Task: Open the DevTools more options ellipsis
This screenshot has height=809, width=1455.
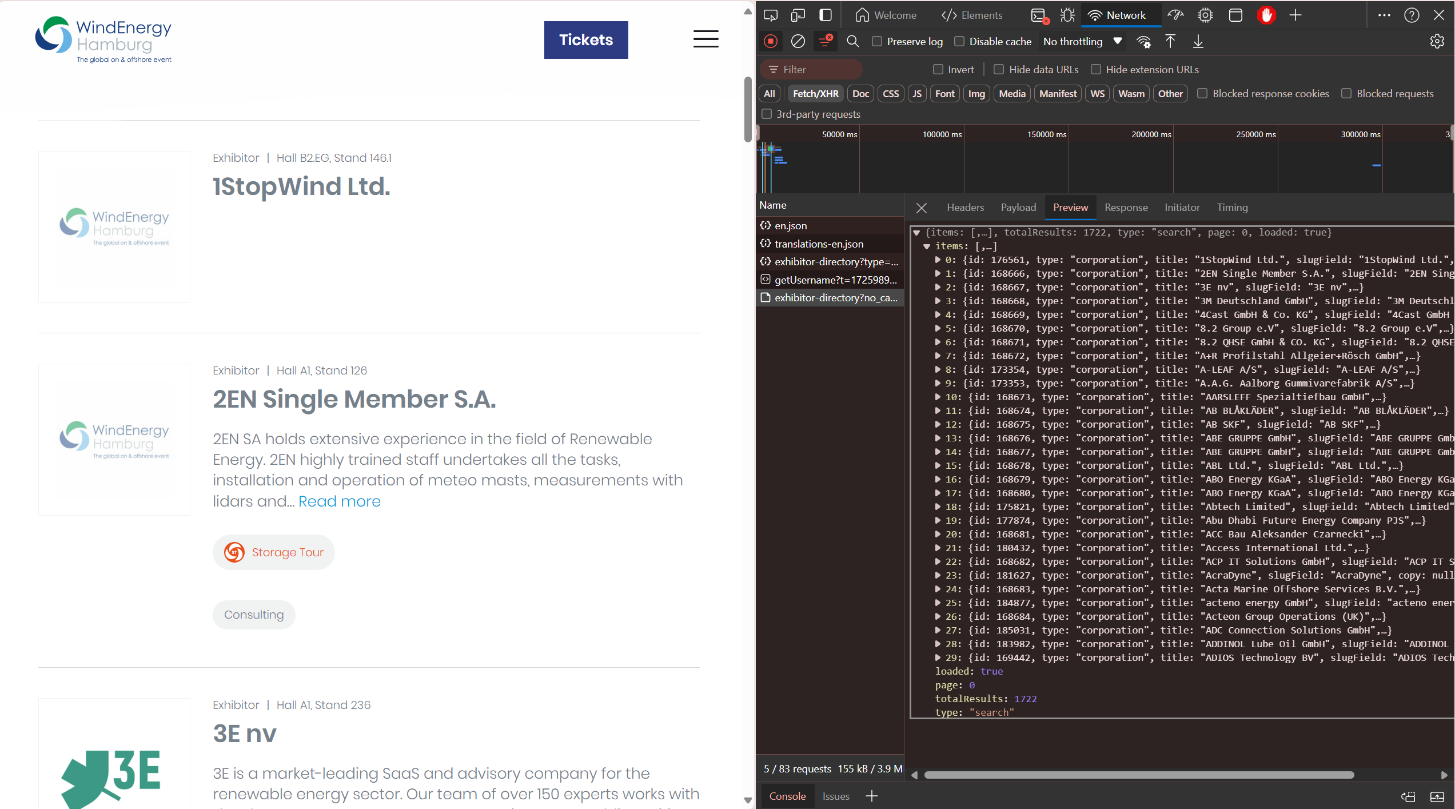Action: coord(1384,15)
